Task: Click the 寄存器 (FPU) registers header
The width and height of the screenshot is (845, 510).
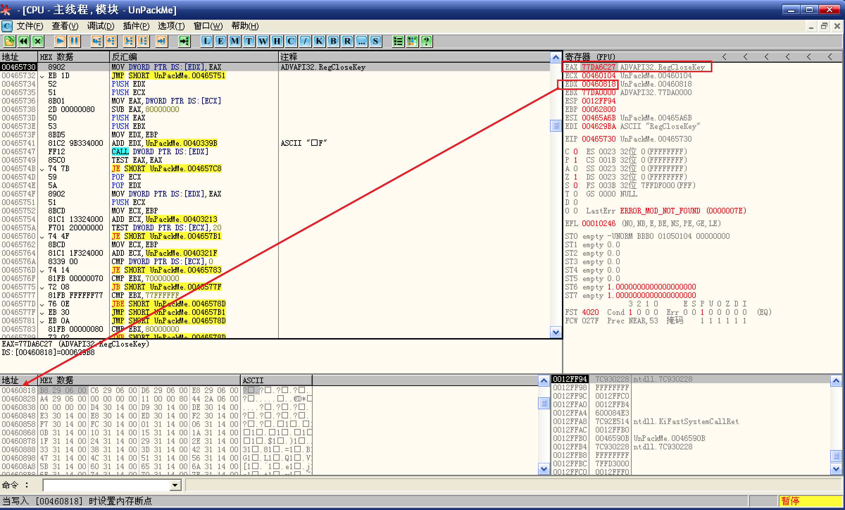Action: [590, 57]
